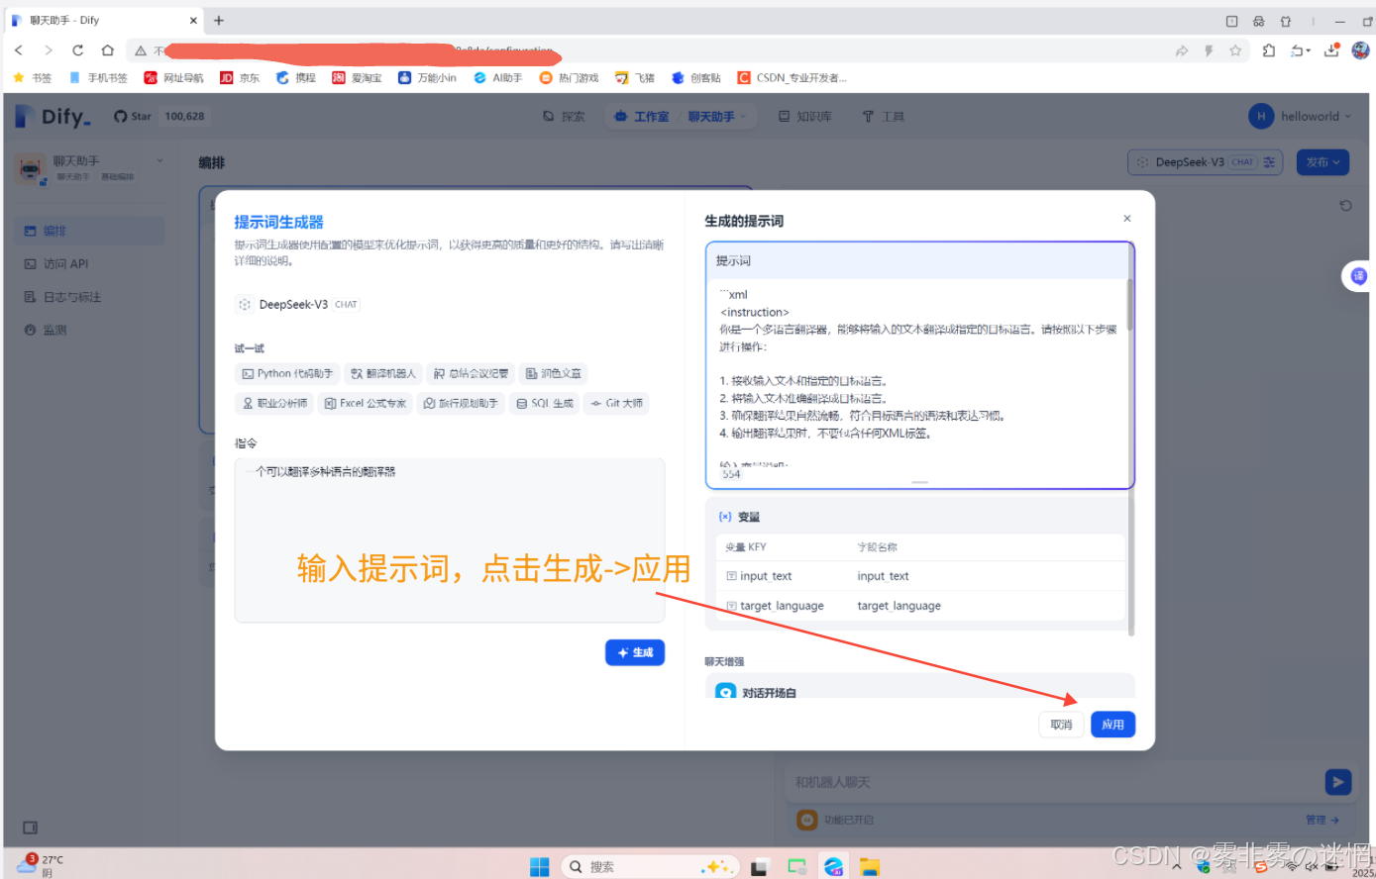Viewport: 1376px width, 879px height.
Task: Open the 工具 tools tab
Action: click(884, 116)
